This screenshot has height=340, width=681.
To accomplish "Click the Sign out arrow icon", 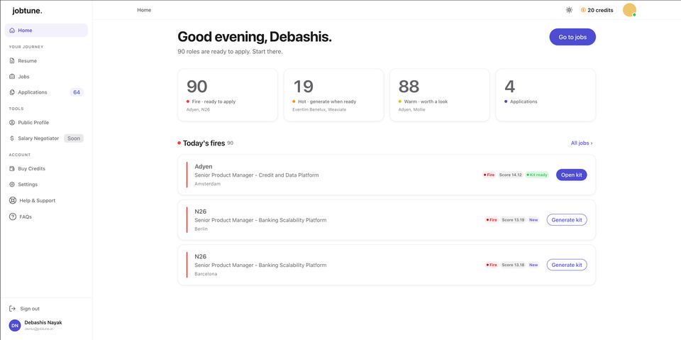I will [13, 309].
